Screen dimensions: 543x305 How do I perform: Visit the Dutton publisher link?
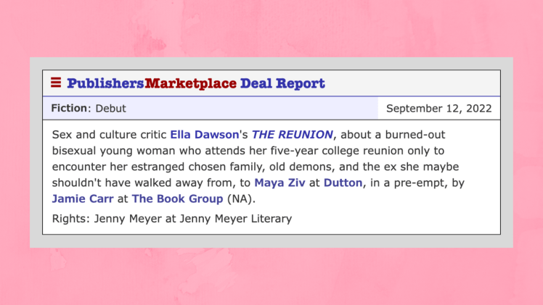click(343, 183)
